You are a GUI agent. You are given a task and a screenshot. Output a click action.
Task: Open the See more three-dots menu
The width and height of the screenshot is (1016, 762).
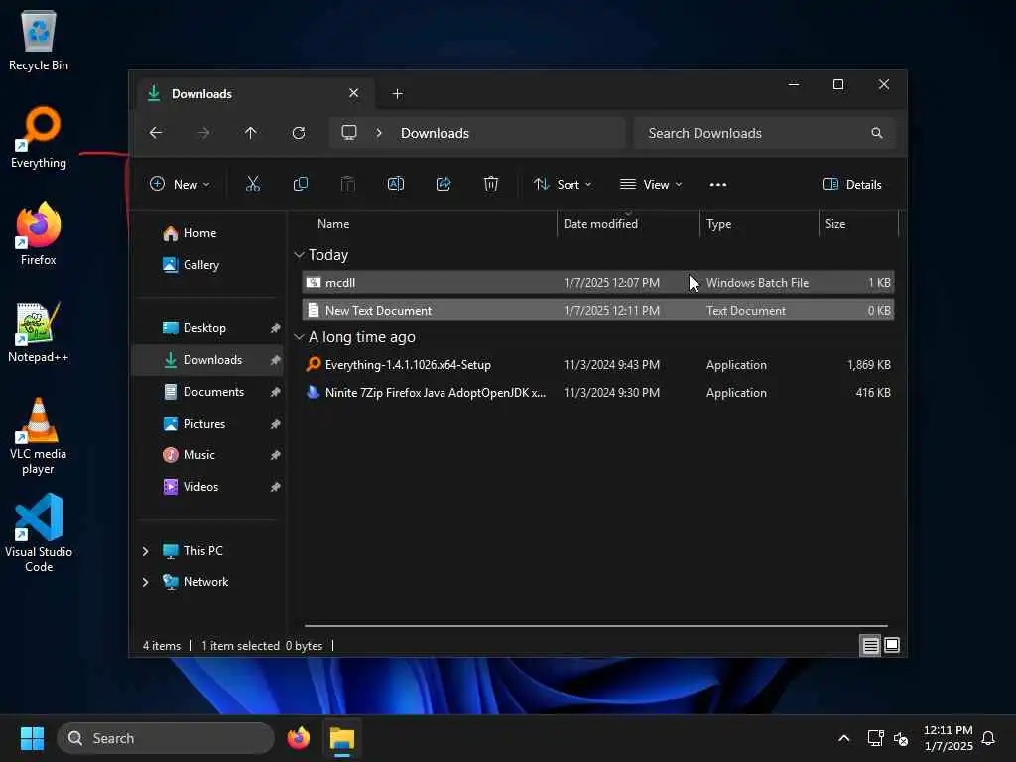click(718, 184)
